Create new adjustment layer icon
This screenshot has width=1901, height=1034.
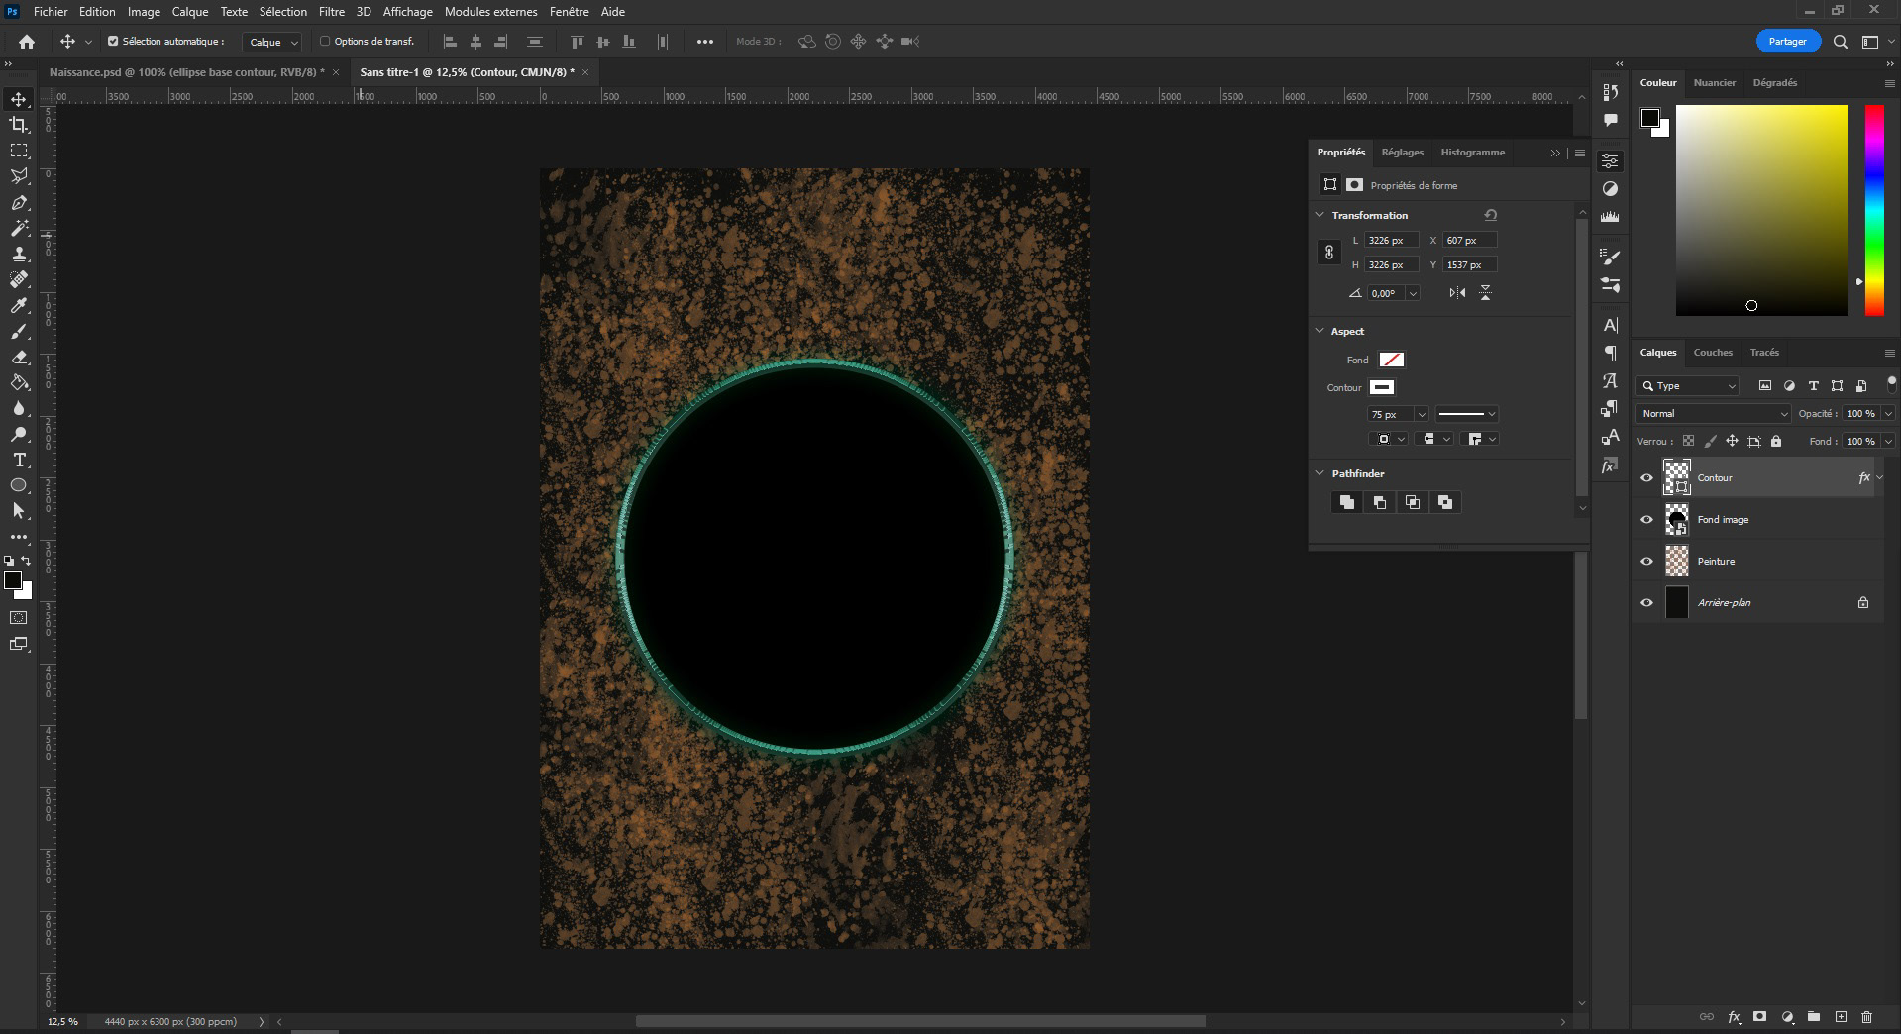[1787, 1017]
